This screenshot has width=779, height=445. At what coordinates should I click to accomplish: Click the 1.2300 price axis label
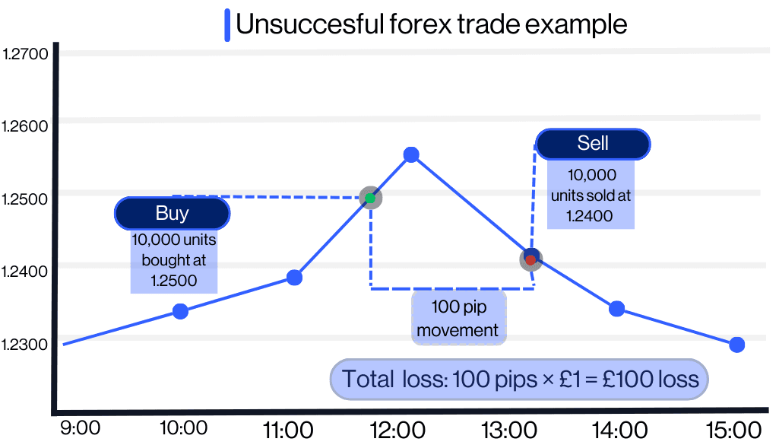click(25, 344)
